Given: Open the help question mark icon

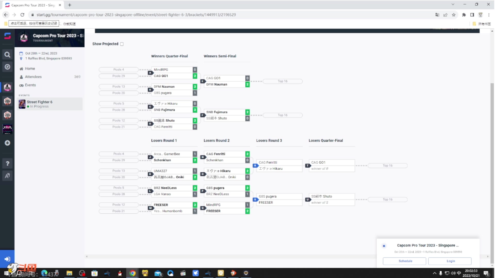Looking at the screenshot, I should [7, 163].
